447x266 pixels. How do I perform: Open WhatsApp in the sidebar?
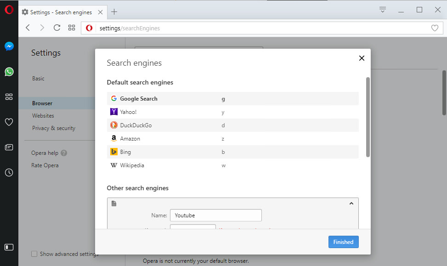[9, 72]
